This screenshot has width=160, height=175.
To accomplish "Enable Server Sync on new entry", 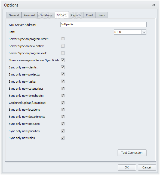I will pyautogui.click(x=63, y=46).
